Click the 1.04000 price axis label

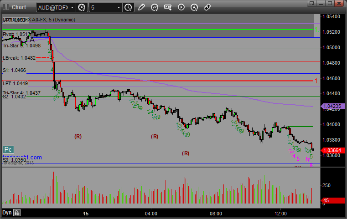pyautogui.click(x=331, y=124)
